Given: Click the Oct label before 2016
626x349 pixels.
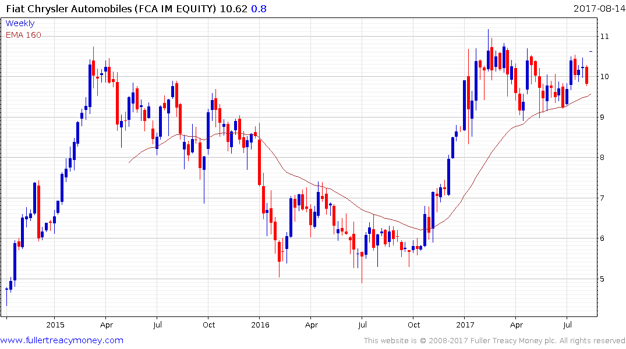Looking at the screenshot, I should tap(209, 325).
